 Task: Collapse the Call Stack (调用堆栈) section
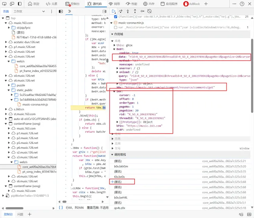pyautogui.click(x=112, y=155)
